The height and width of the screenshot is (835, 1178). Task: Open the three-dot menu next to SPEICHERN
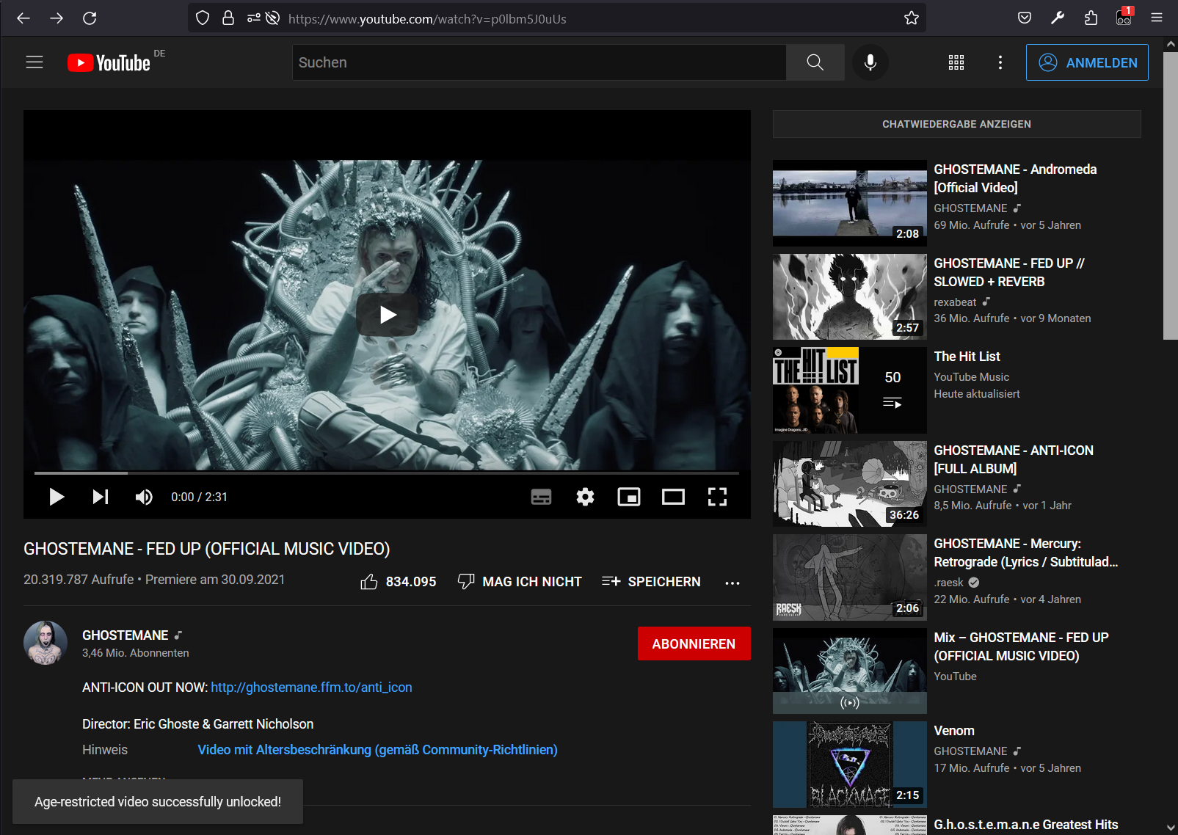point(732,582)
